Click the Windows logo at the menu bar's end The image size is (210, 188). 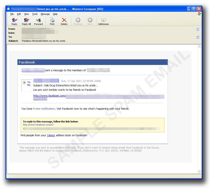199,14
